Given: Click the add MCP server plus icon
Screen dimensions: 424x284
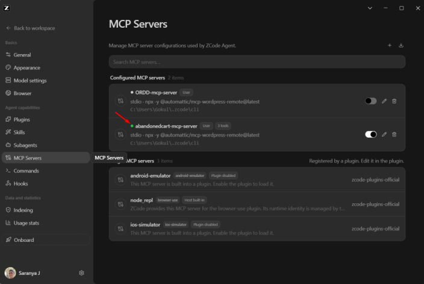Looking at the screenshot, I should (x=390, y=45).
